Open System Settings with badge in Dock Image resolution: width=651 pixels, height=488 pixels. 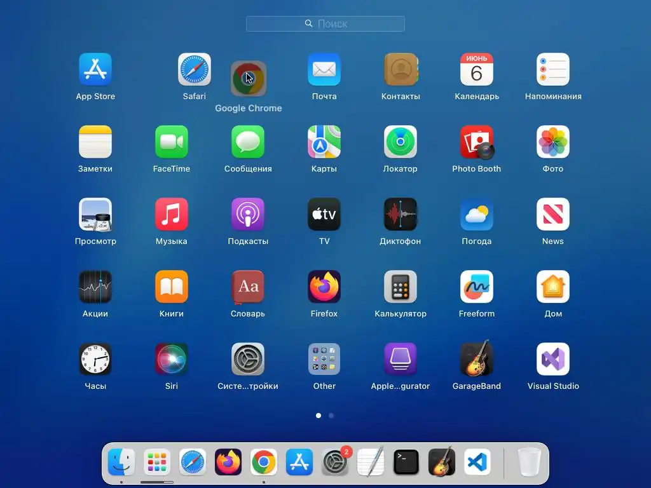tap(335, 462)
